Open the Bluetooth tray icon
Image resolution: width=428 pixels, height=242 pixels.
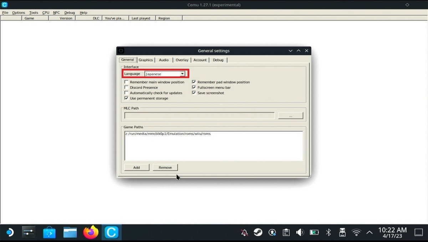pyautogui.click(x=328, y=233)
